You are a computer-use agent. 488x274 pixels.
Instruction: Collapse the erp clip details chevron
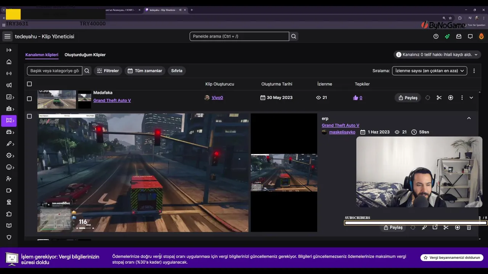pos(469,118)
